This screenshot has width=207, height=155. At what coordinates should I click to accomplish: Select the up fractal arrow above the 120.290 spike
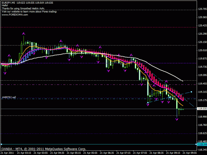pyautogui.click(x=24, y=33)
